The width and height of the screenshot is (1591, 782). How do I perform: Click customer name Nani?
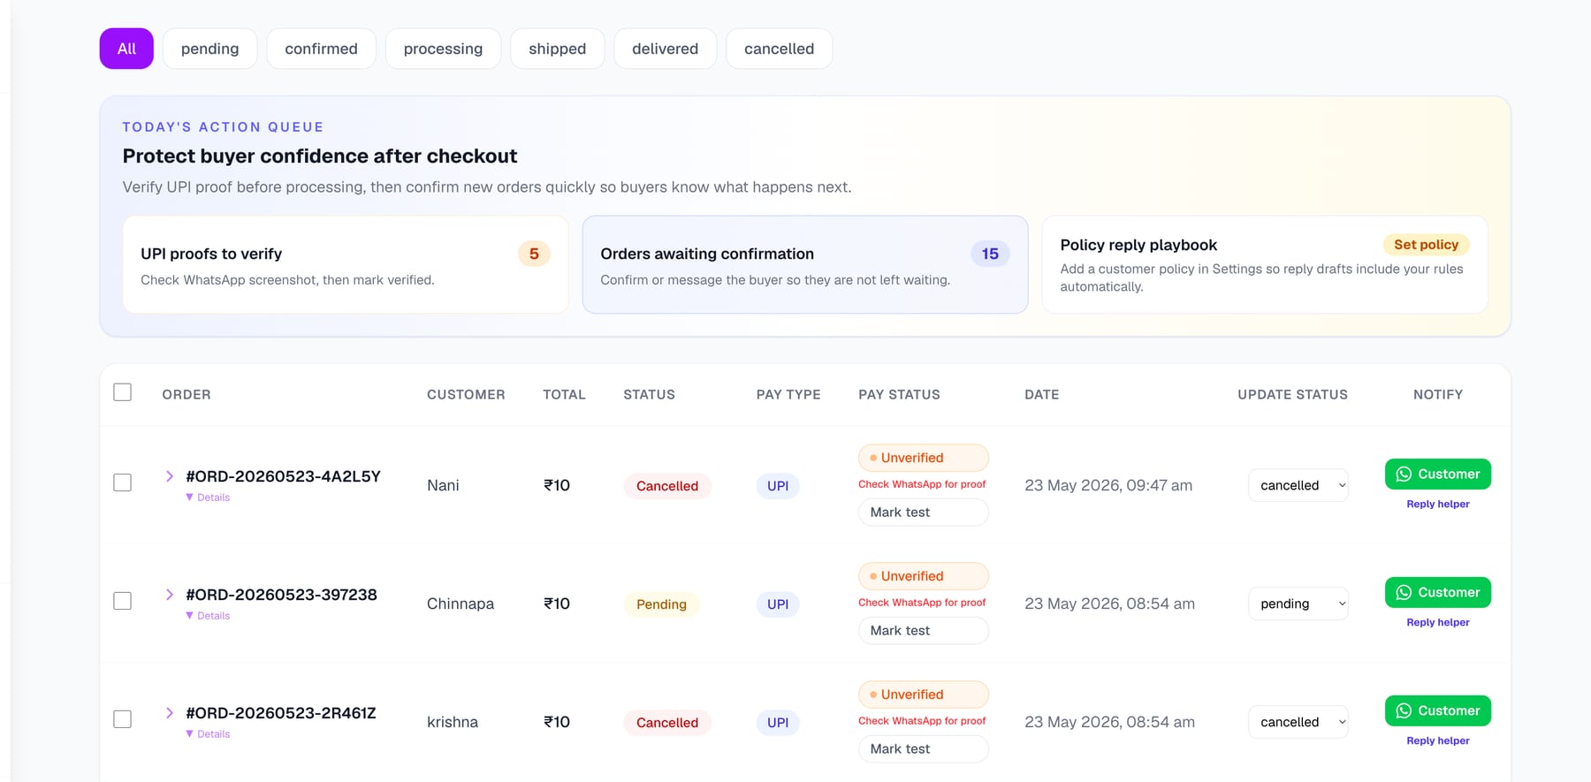click(x=443, y=485)
